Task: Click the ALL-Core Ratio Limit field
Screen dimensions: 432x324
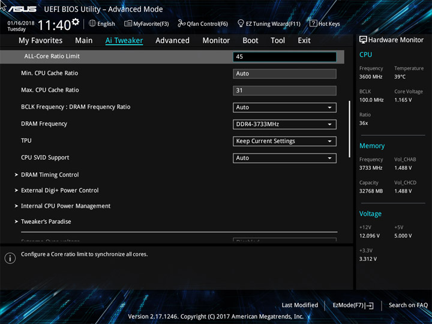Action: click(x=284, y=57)
